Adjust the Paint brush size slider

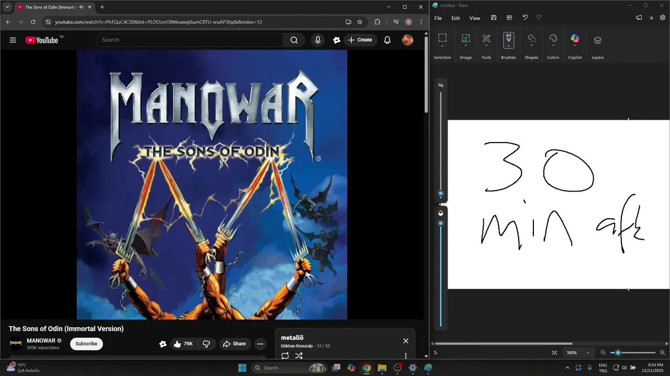[441, 194]
